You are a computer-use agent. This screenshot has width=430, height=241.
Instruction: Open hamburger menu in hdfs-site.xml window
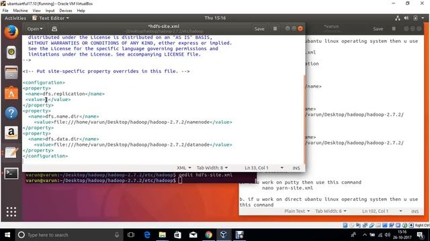[x=275, y=29]
